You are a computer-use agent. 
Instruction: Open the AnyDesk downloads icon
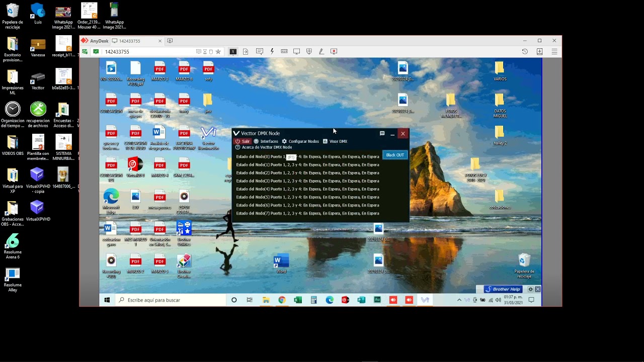pos(539,51)
